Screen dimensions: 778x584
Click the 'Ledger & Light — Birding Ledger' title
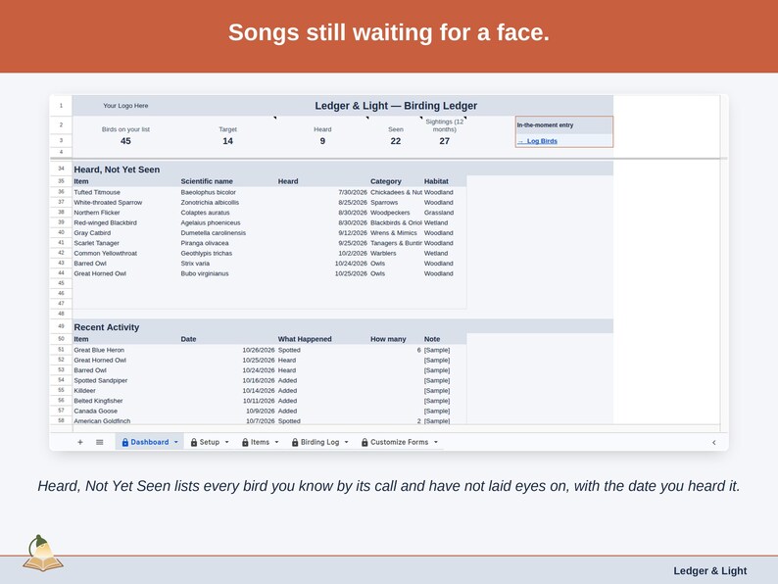(x=396, y=106)
